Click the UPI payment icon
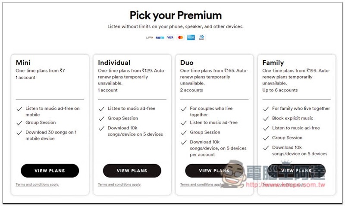This screenshot has height=206, width=345. [x=149, y=37]
